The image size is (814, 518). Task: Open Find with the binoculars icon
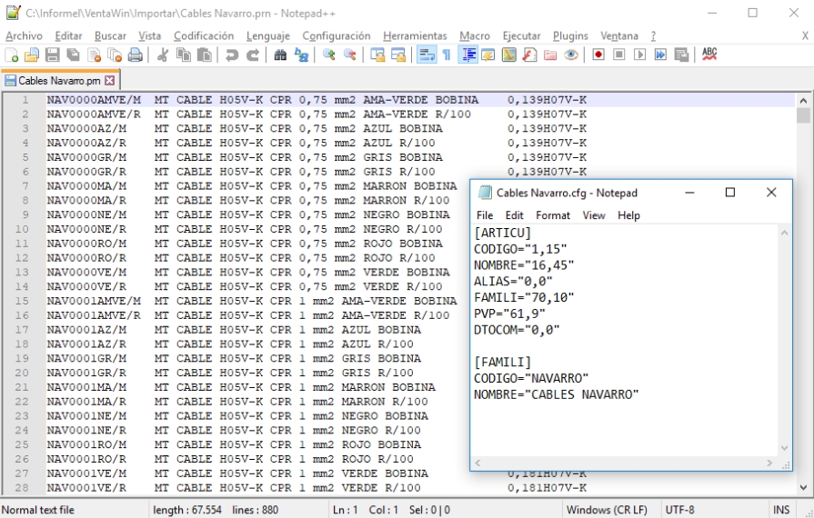pyautogui.click(x=280, y=55)
